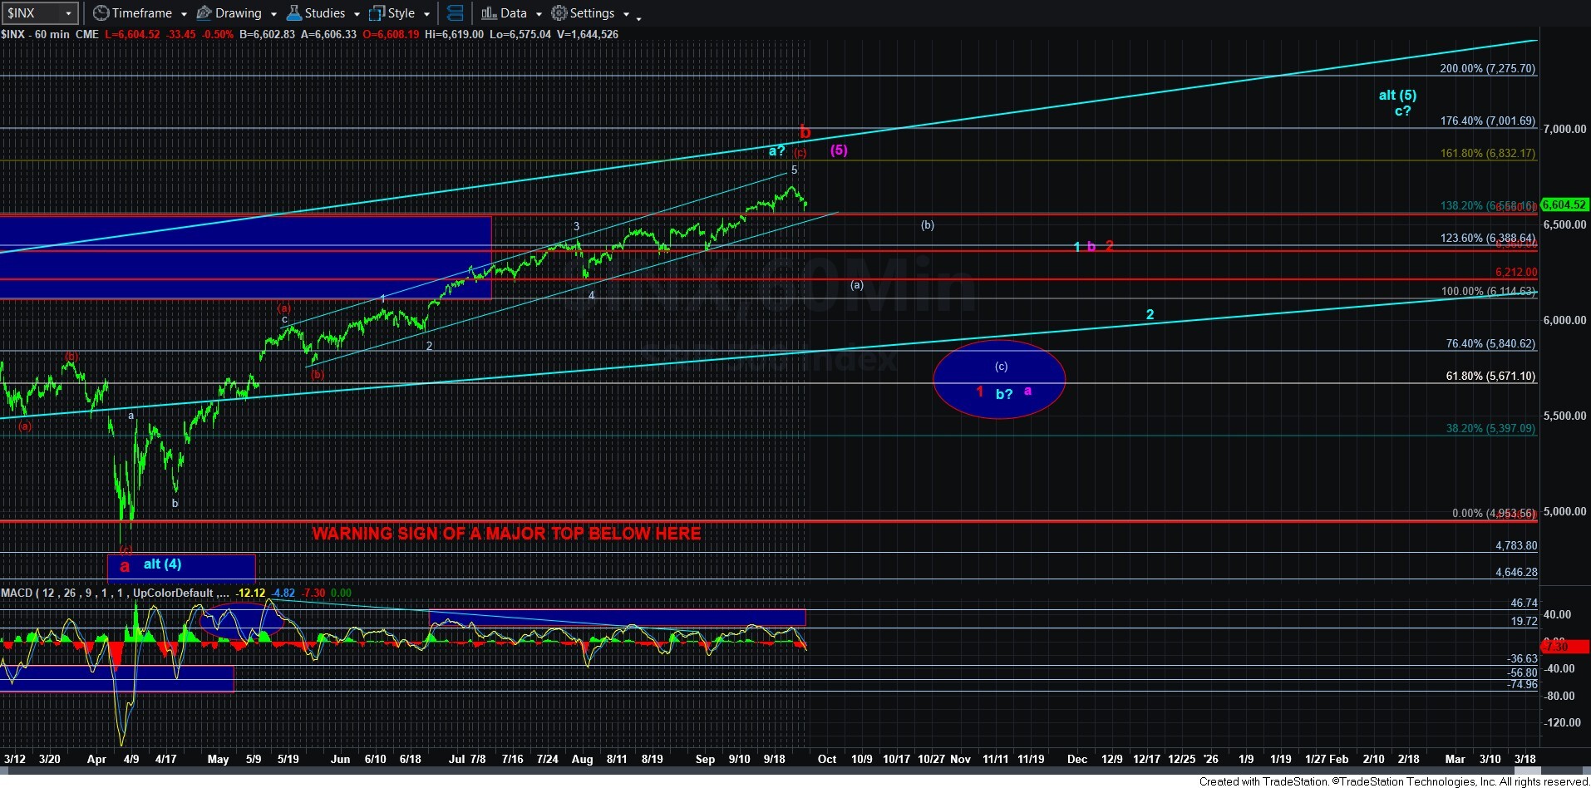The image size is (1591, 788).
Task: Click the Drawing pencil icon
Action: [x=204, y=13]
